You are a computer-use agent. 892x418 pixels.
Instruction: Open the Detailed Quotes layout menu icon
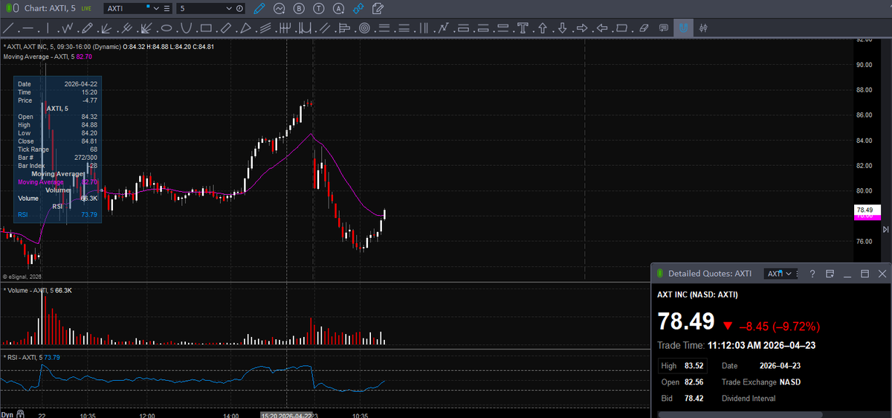830,274
